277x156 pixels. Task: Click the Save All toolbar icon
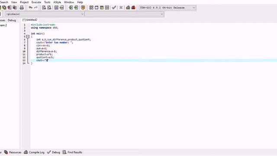tap(4, 8)
